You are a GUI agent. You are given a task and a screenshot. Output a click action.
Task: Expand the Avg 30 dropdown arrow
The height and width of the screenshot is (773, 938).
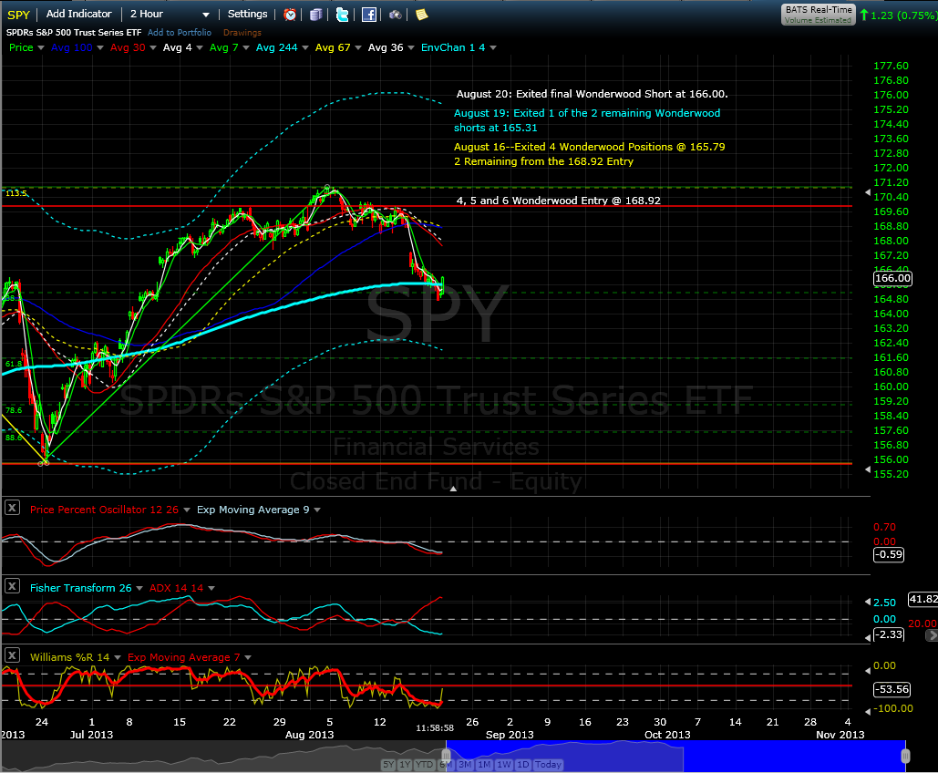point(152,48)
